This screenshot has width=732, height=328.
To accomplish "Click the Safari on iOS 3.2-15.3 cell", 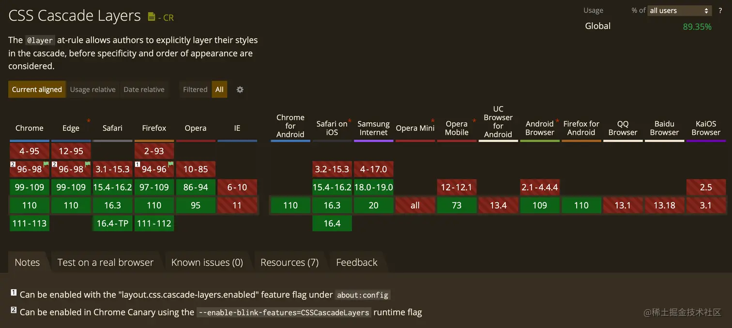I will pos(332,169).
